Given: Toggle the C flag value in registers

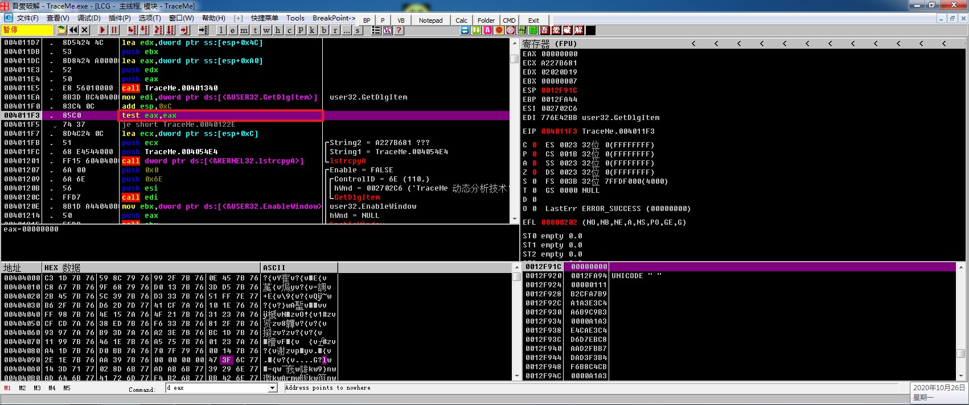Looking at the screenshot, I should coord(534,145).
